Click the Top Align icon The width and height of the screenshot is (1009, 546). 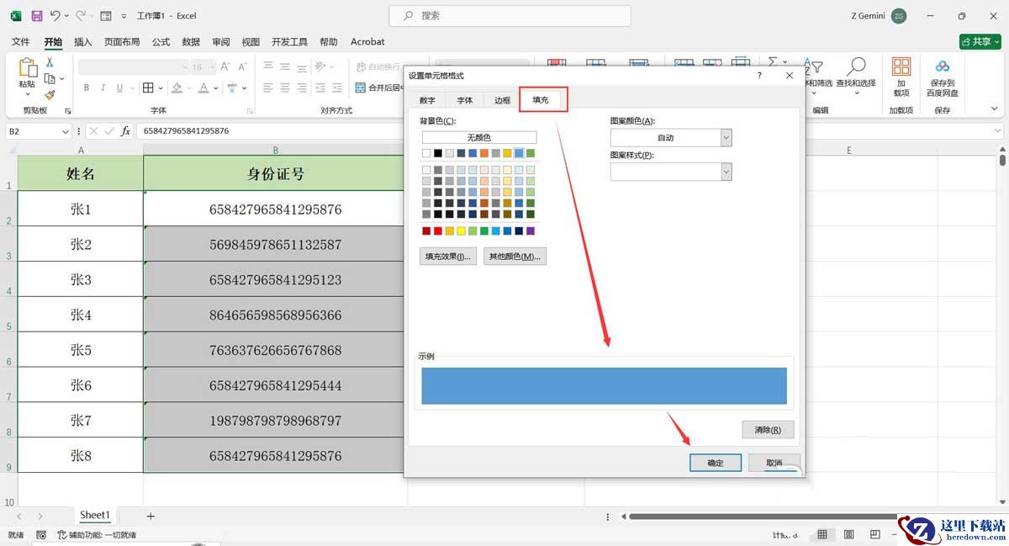(x=267, y=66)
